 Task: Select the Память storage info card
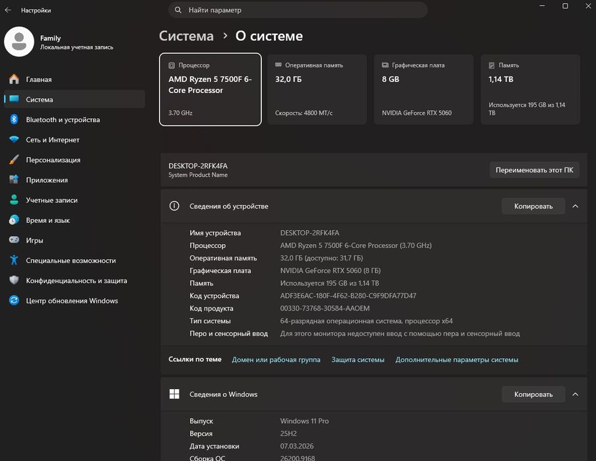(531, 89)
